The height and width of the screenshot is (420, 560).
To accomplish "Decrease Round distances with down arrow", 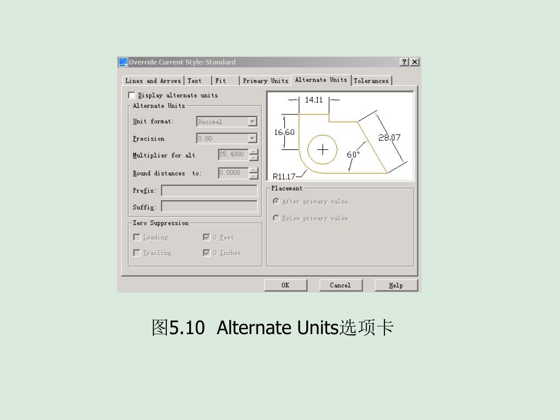I will click(x=253, y=176).
